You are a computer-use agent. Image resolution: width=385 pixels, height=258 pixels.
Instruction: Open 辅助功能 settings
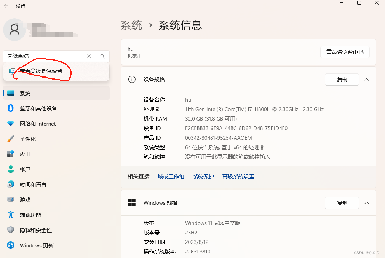pyautogui.click(x=56, y=215)
